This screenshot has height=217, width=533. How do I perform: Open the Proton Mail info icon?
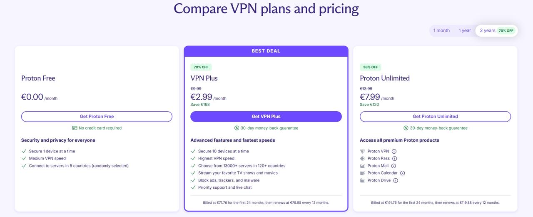pyautogui.click(x=394, y=166)
